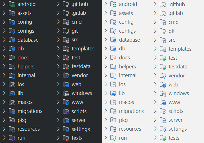This screenshot has width=204, height=143.
Task: Click the server folder icon in dark theme
Action: pos(66,120)
